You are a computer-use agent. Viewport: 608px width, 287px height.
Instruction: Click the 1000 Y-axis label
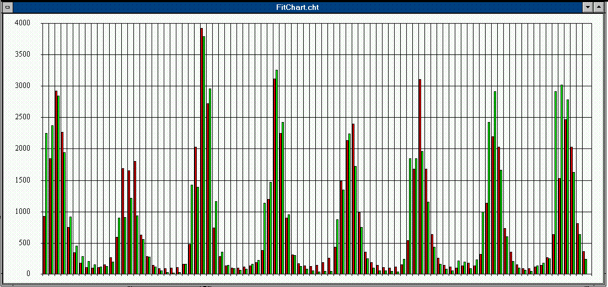pos(22,212)
